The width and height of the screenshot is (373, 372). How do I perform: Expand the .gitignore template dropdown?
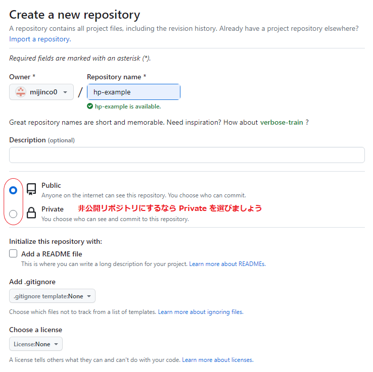click(x=52, y=296)
